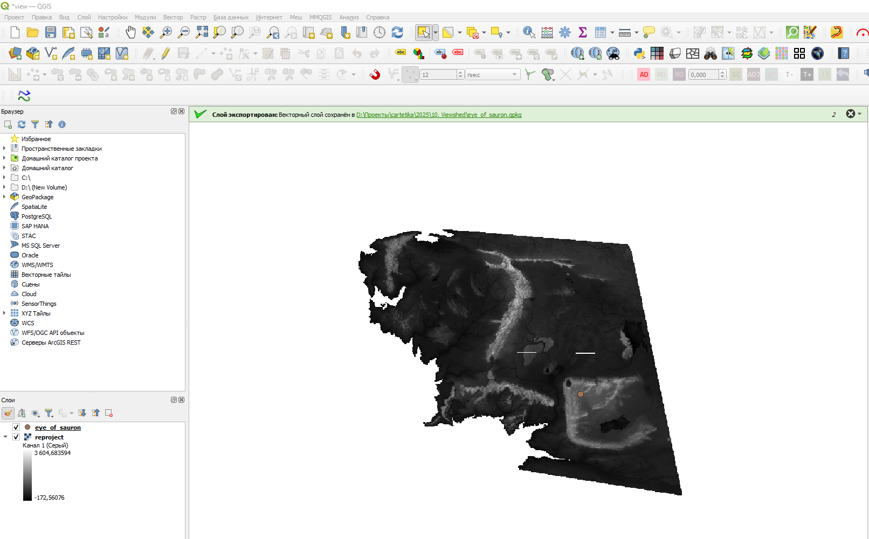The height and width of the screenshot is (539, 869).
Task: Expand Пространственные закладки node
Action: 4,149
